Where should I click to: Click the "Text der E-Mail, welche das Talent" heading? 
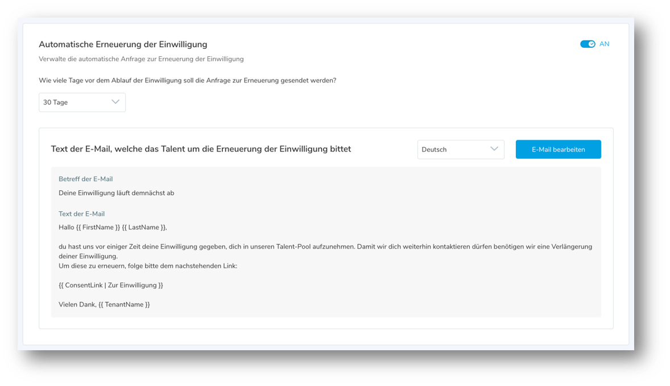click(x=201, y=149)
